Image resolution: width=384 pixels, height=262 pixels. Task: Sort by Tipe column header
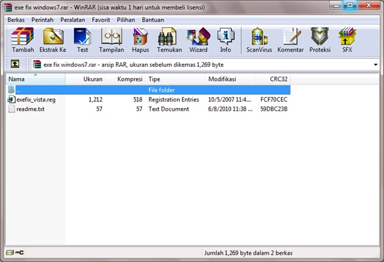[x=175, y=79]
